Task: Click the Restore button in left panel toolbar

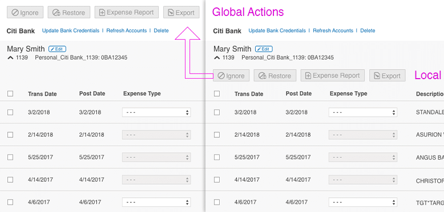Action: pyautogui.click(x=69, y=13)
